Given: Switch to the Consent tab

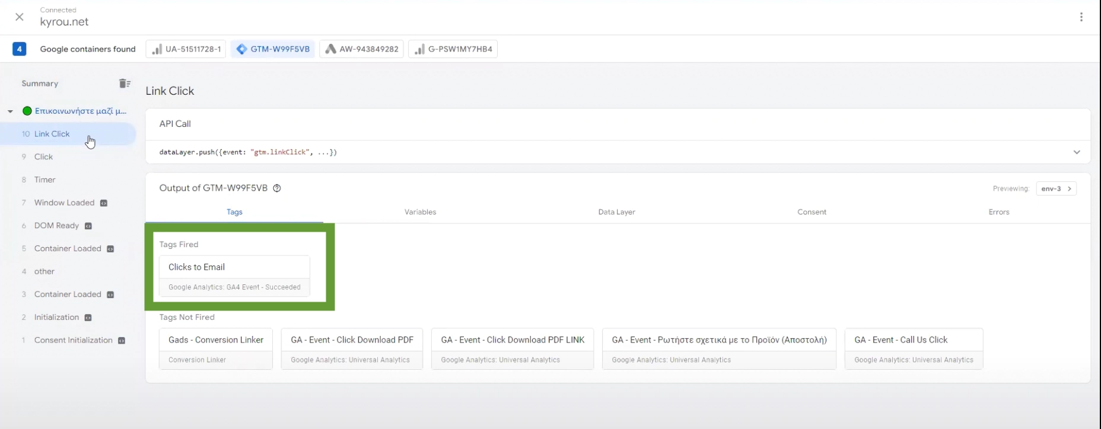Looking at the screenshot, I should 812,212.
